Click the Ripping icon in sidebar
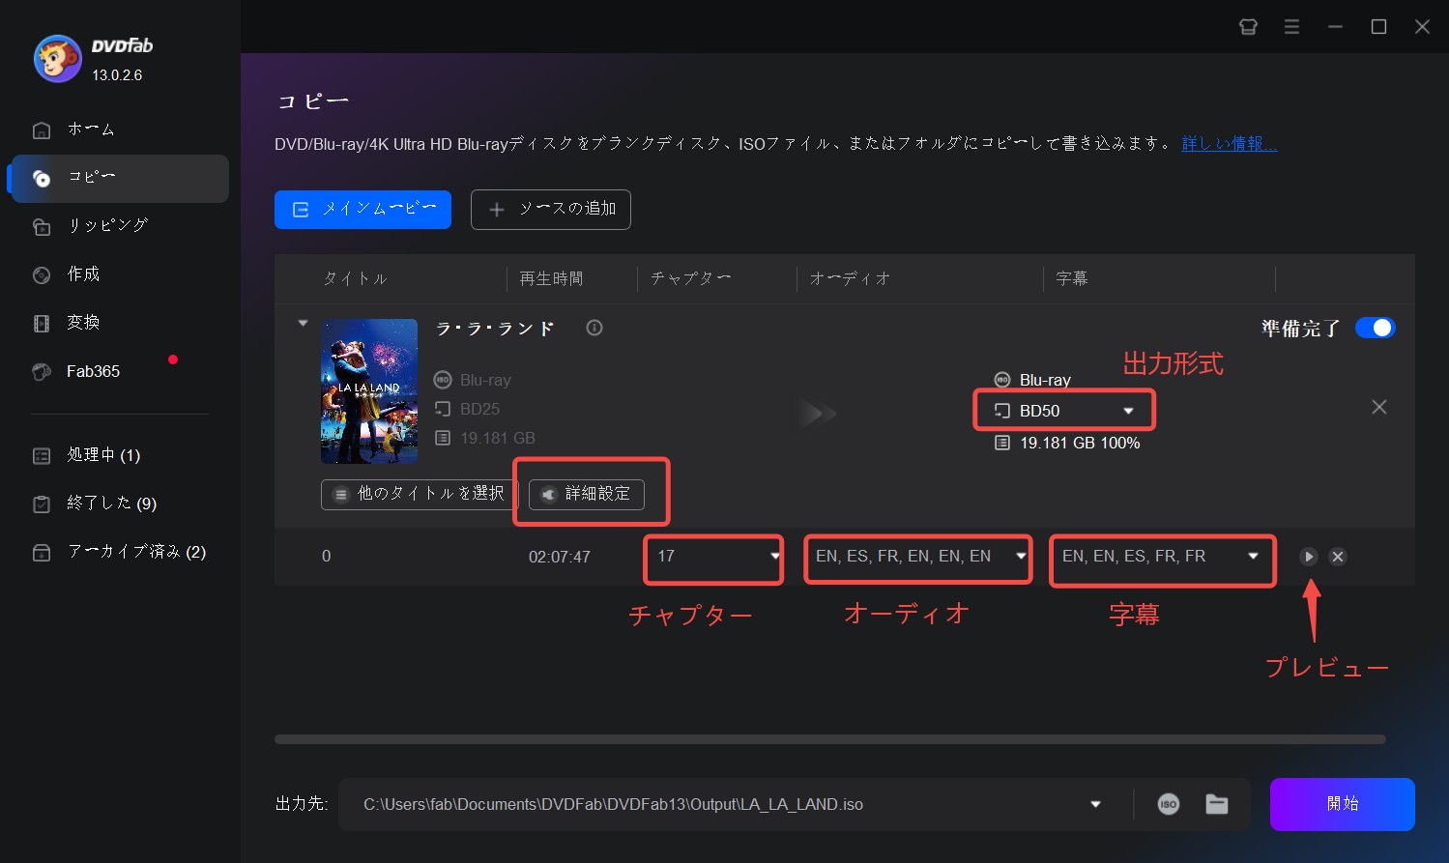Image resolution: width=1449 pixels, height=863 pixels. 42,226
